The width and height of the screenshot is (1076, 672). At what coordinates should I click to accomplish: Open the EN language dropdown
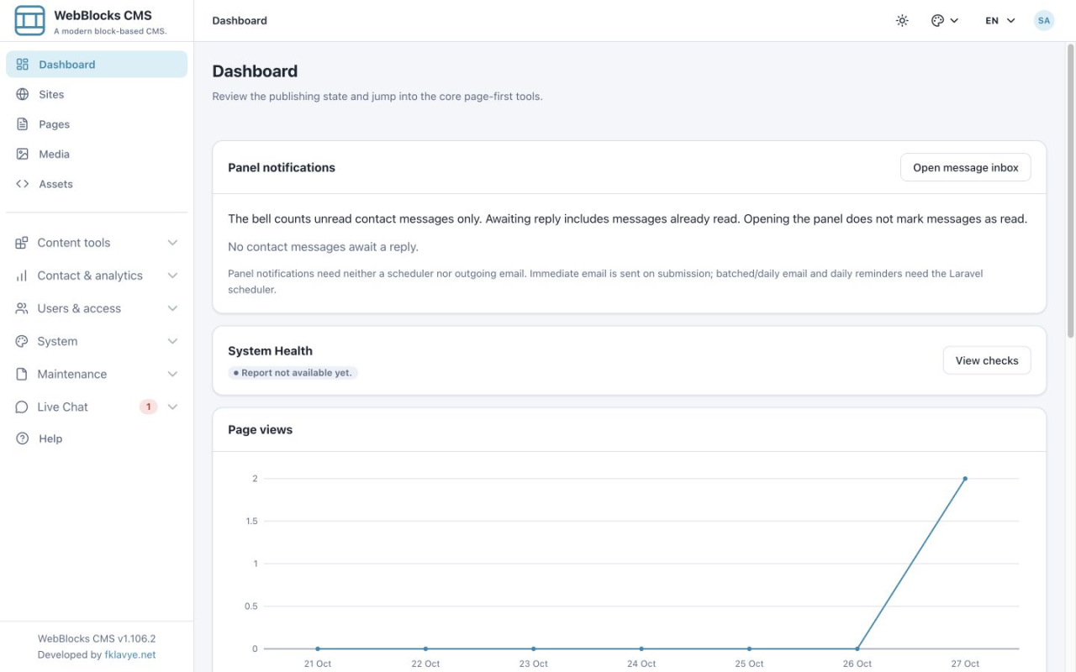click(x=1000, y=20)
